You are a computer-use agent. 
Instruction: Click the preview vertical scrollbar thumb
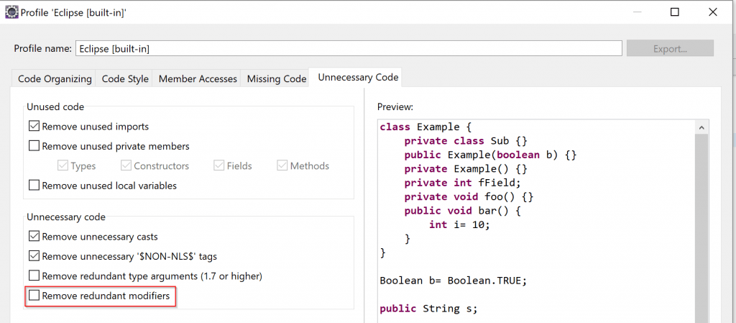[x=701, y=228]
